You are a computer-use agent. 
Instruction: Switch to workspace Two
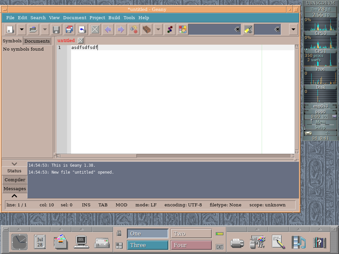191,233
